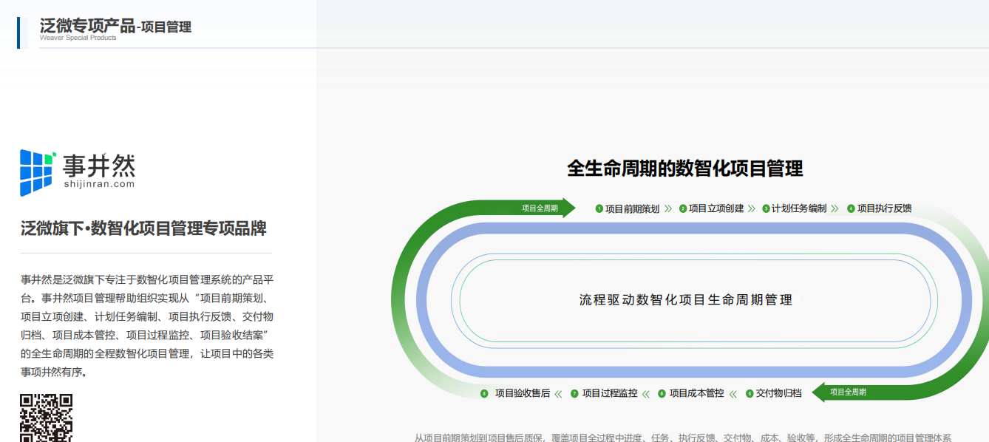This screenshot has height=442, width=989.
Task: Click the chevron arrows after 项目前期策划
Action: (x=668, y=208)
